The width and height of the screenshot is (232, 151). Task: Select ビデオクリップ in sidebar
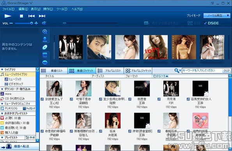click(x=14, y=84)
